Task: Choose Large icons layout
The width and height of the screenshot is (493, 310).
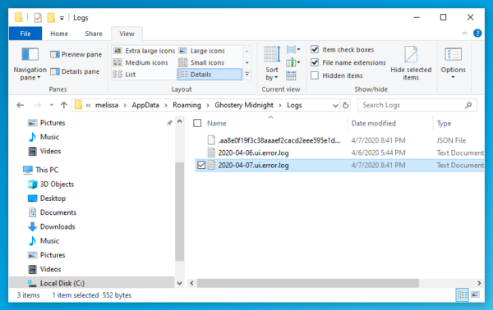Action: 202,51
